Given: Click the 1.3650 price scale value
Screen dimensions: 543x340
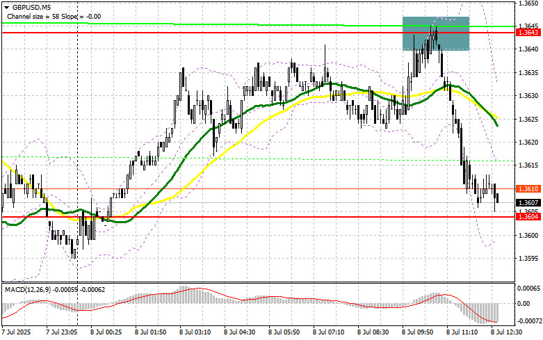Looking at the screenshot, I should coord(528,3).
